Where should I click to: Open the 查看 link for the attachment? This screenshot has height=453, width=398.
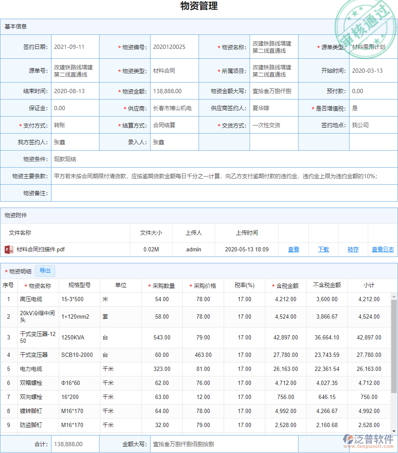click(x=293, y=249)
